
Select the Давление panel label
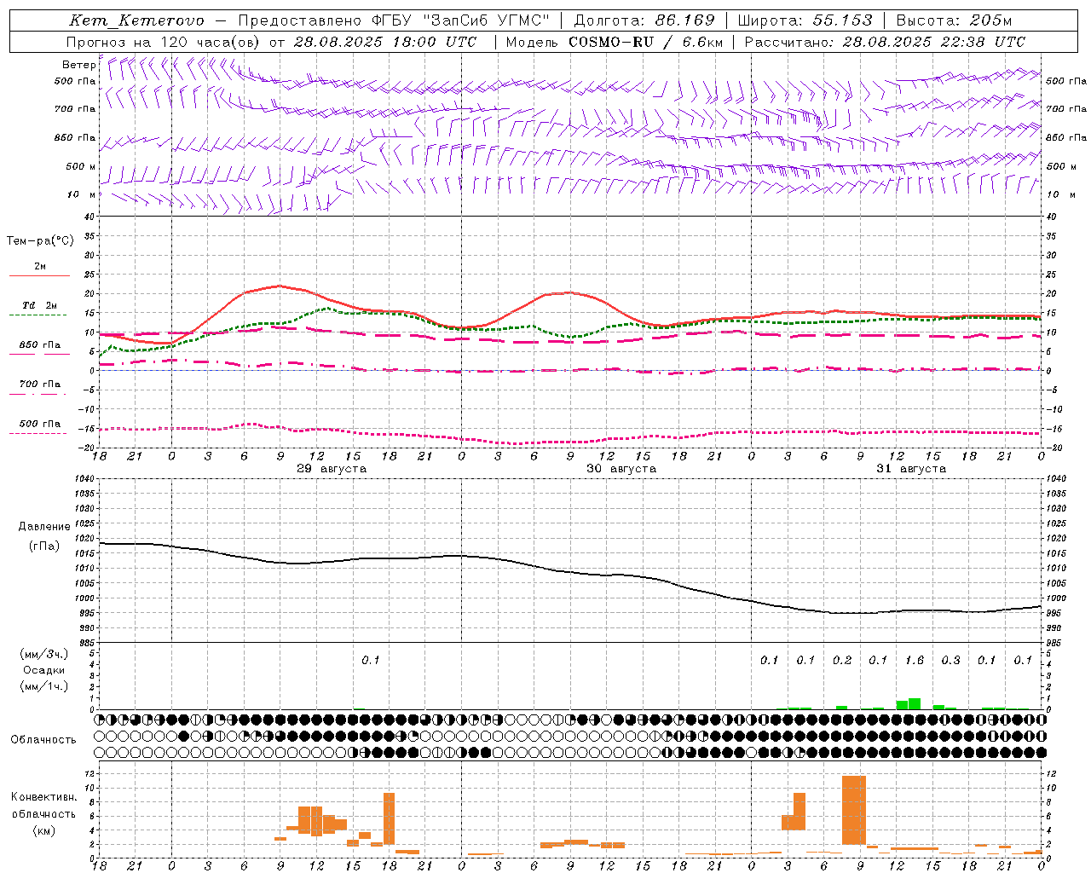(44, 527)
